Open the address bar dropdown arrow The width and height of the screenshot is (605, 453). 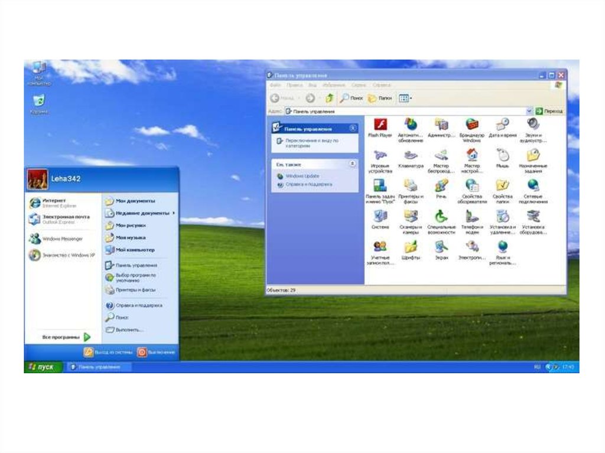(529, 111)
